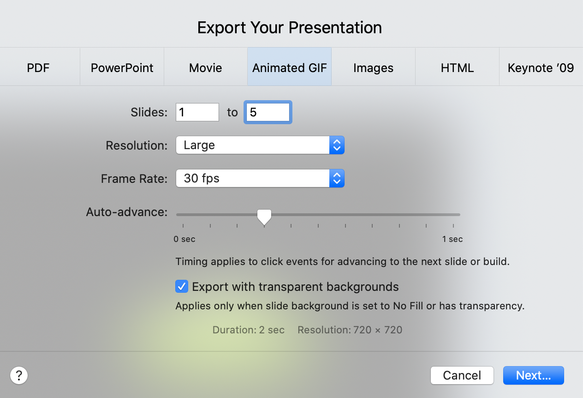The height and width of the screenshot is (398, 583).
Task: Toggle Export with transparent backgrounds checkbox
Action: (182, 287)
